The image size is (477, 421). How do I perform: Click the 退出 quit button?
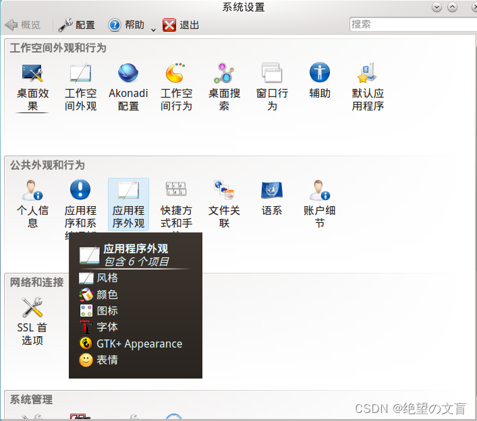(x=181, y=25)
